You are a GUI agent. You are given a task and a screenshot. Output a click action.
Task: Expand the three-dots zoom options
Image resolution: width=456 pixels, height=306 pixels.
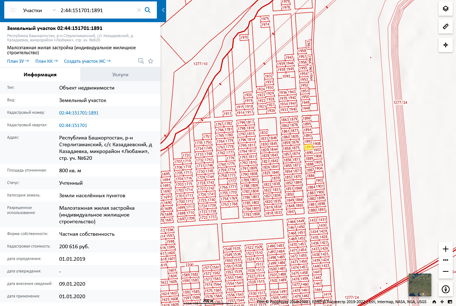445,260
